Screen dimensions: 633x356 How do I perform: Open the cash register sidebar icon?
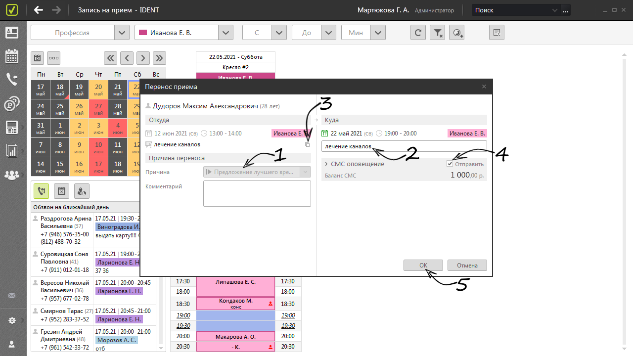tap(12, 127)
